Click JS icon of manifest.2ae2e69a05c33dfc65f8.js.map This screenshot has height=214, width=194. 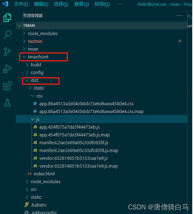coord(35,150)
